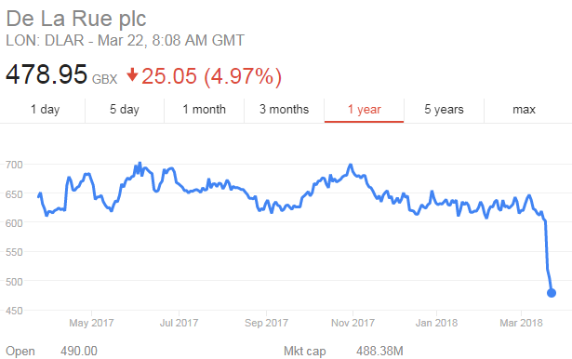
Task: Click the May 2017 axis label
Action: (91, 323)
